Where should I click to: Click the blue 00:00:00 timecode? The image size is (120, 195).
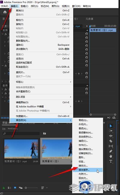point(5,118)
